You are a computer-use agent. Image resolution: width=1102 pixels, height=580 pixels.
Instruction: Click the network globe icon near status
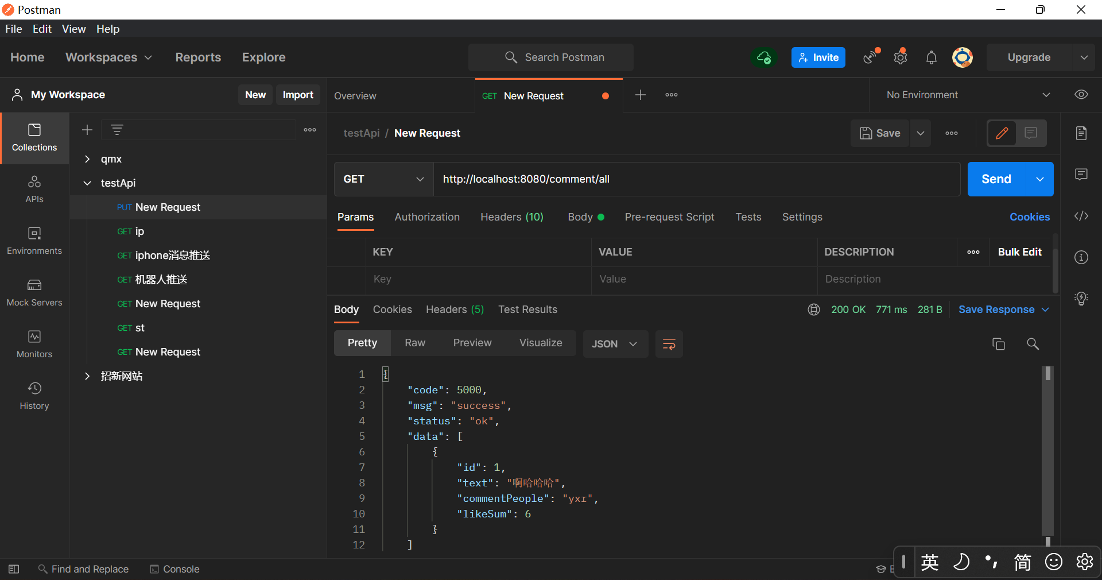click(814, 310)
